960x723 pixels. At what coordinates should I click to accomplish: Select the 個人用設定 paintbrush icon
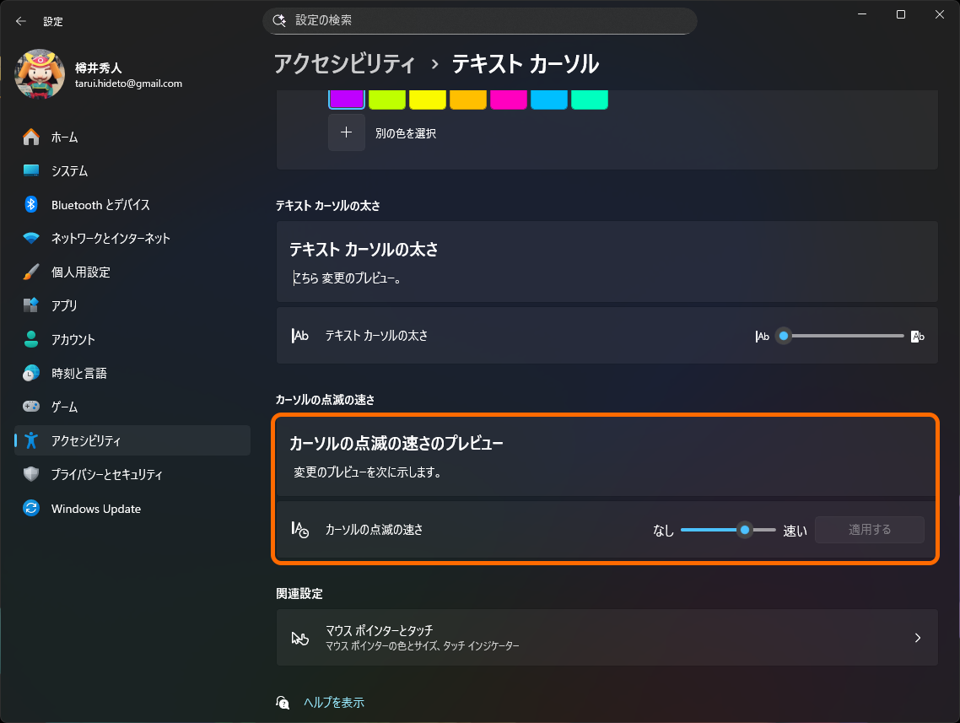pos(30,272)
